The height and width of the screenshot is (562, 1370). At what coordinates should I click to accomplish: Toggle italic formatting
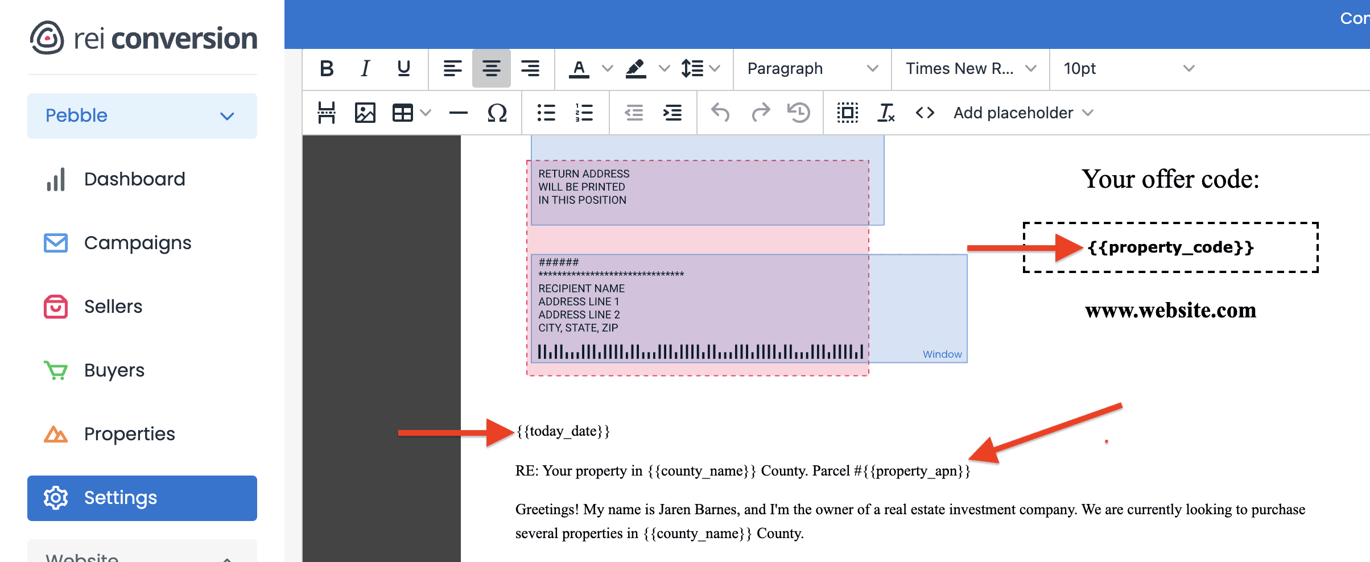[x=365, y=68]
